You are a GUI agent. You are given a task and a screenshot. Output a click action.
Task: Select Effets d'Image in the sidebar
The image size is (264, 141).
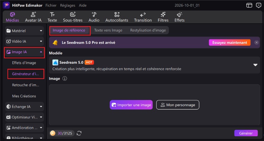(x=24, y=63)
